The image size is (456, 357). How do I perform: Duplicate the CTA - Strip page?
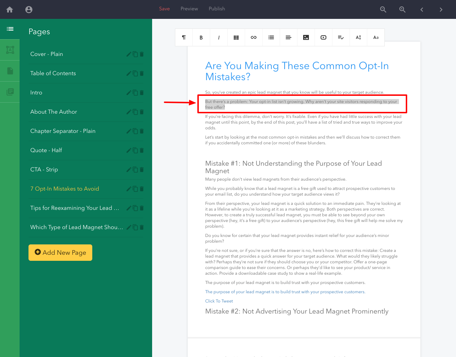point(135,170)
